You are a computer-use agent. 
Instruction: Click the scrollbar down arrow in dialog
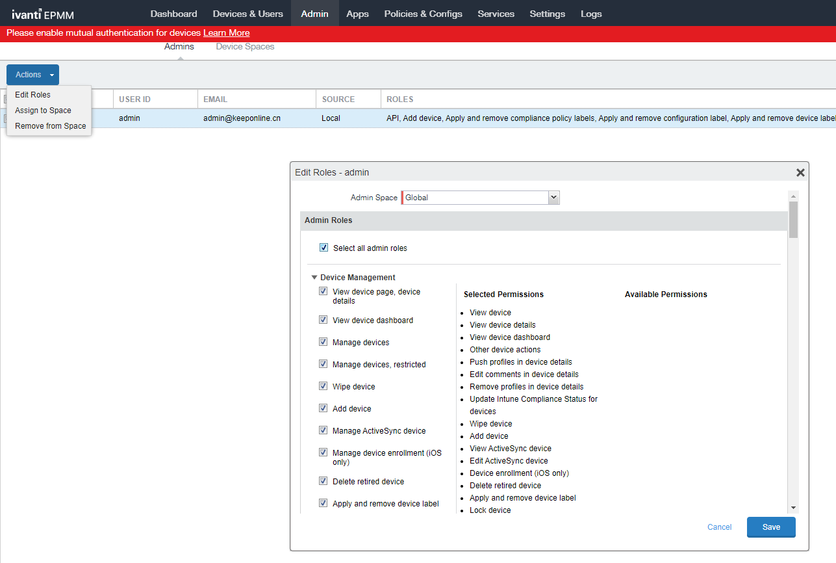click(x=793, y=508)
